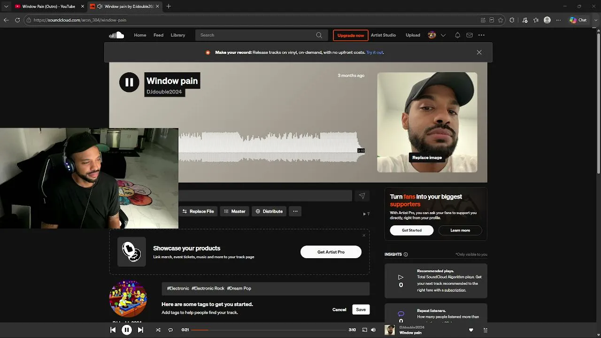Seek in the track waveform
Viewport: 601px width, 338px height.
tap(271, 147)
